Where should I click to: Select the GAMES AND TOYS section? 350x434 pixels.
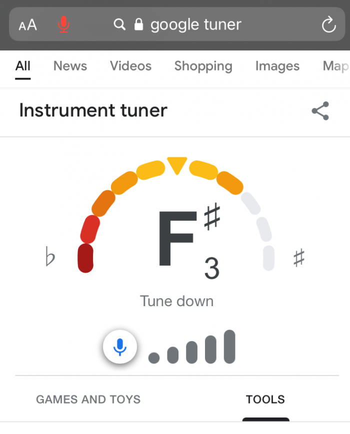coord(88,400)
